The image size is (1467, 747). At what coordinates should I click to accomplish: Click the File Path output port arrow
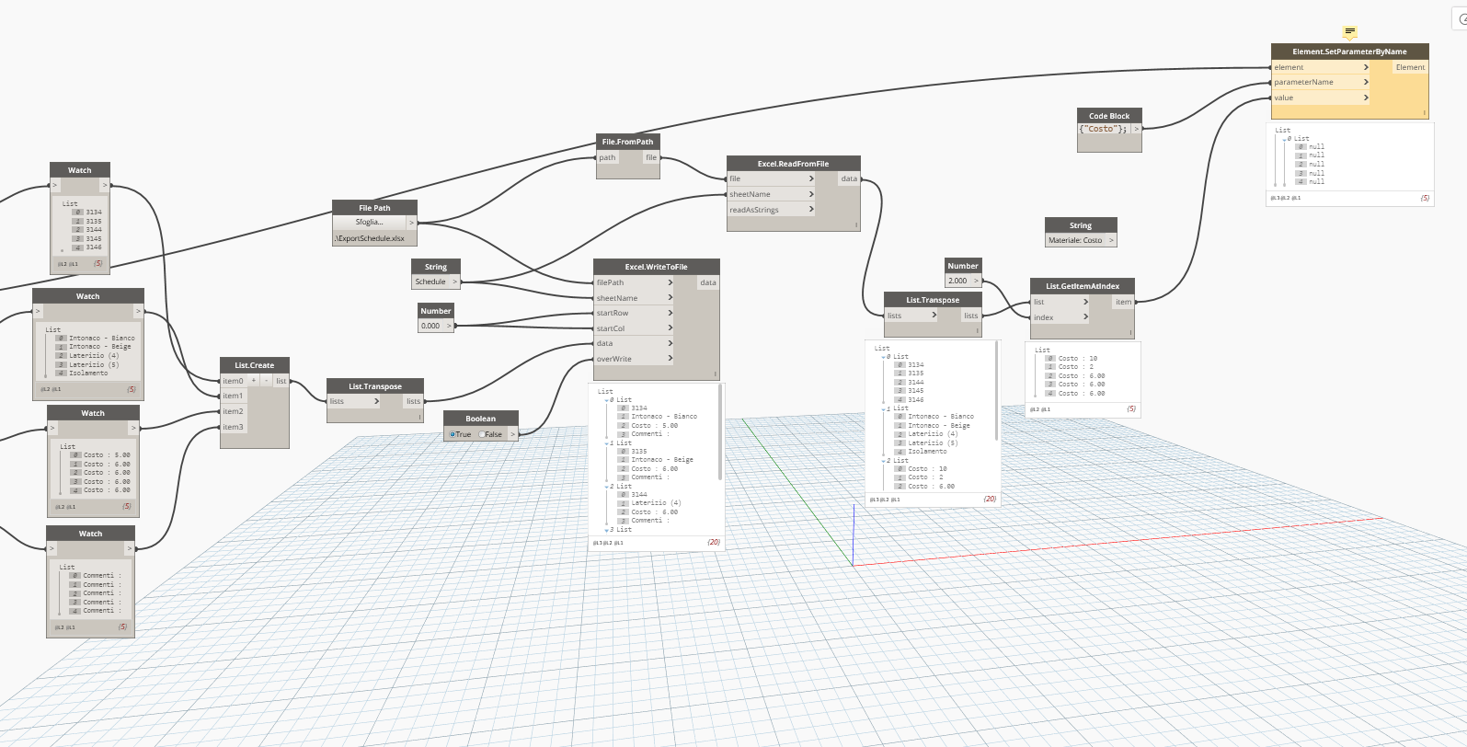411,223
